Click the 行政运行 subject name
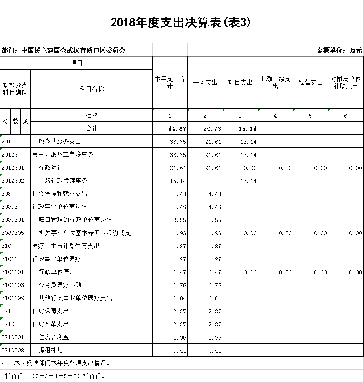The height and width of the screenshot is (383, 364). tap(91, 167)
